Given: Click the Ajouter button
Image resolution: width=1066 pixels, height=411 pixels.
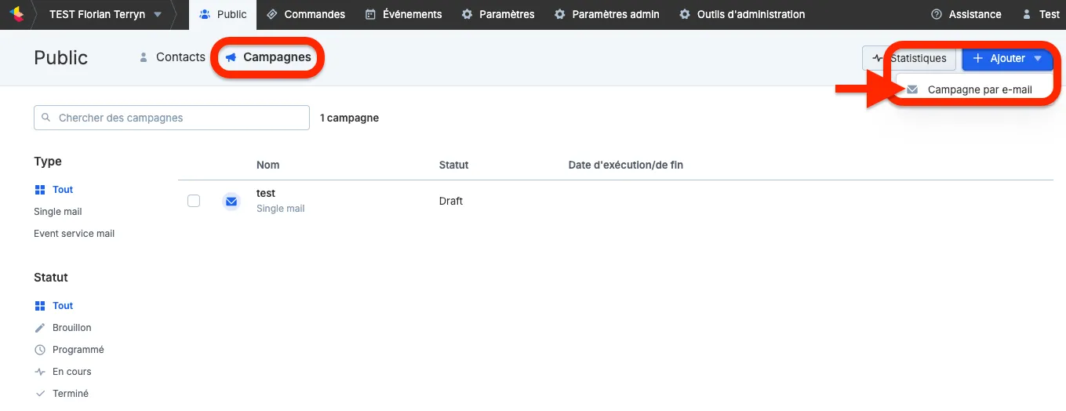Looking at the screenshot, I should pos(1007,58).
